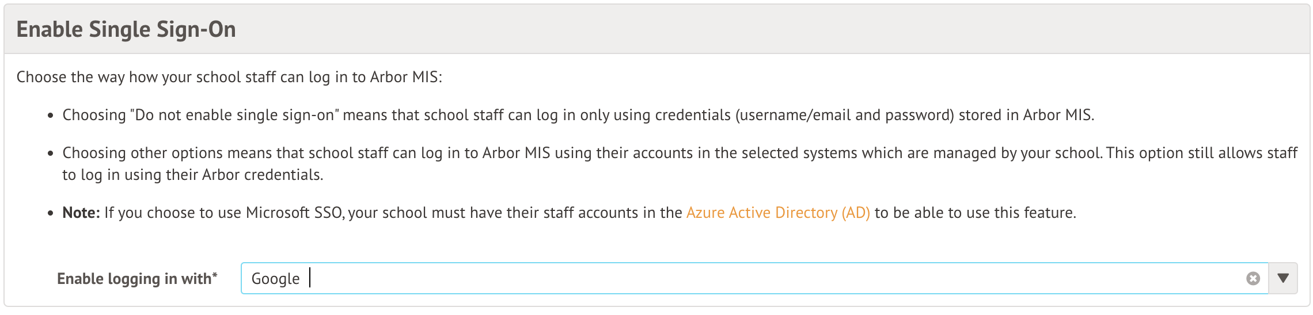Click the intro line "Choose the way how..."

[x=229, y=77]
